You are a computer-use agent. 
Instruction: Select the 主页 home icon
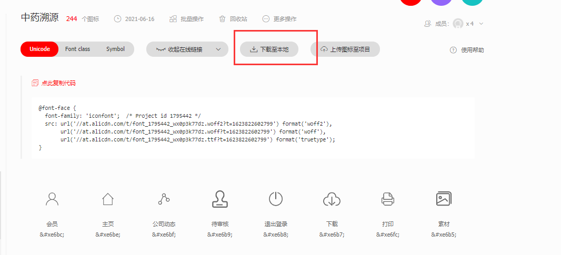click(x=108, y=199)
